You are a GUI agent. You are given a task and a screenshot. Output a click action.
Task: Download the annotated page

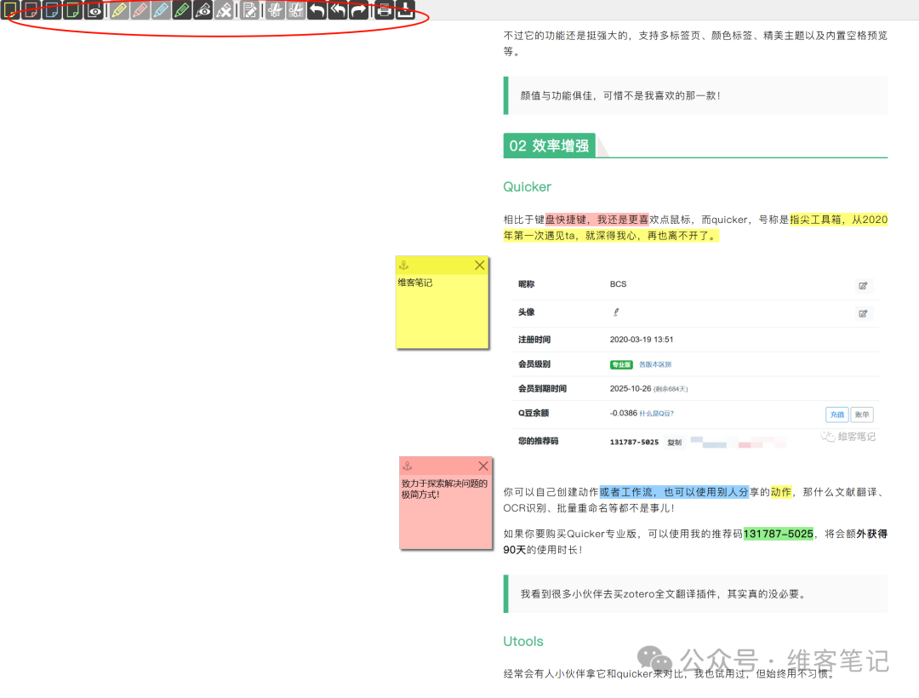pos(405,10)
